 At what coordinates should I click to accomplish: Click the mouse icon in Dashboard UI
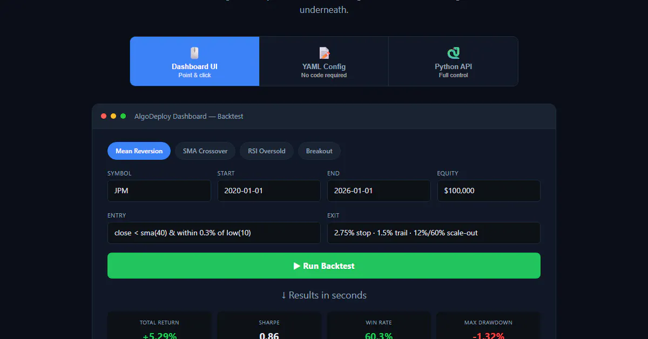[x=194, y=53]
